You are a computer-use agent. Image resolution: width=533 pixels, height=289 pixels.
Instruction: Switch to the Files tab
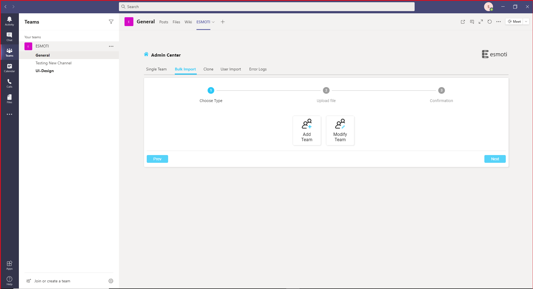tap(176, 22)
